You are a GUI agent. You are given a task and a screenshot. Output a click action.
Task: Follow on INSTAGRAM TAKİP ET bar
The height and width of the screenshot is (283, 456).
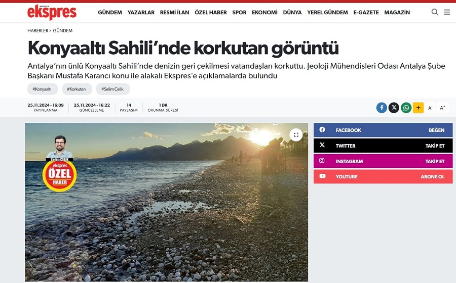pyautogui.click(x=383, y=161)
